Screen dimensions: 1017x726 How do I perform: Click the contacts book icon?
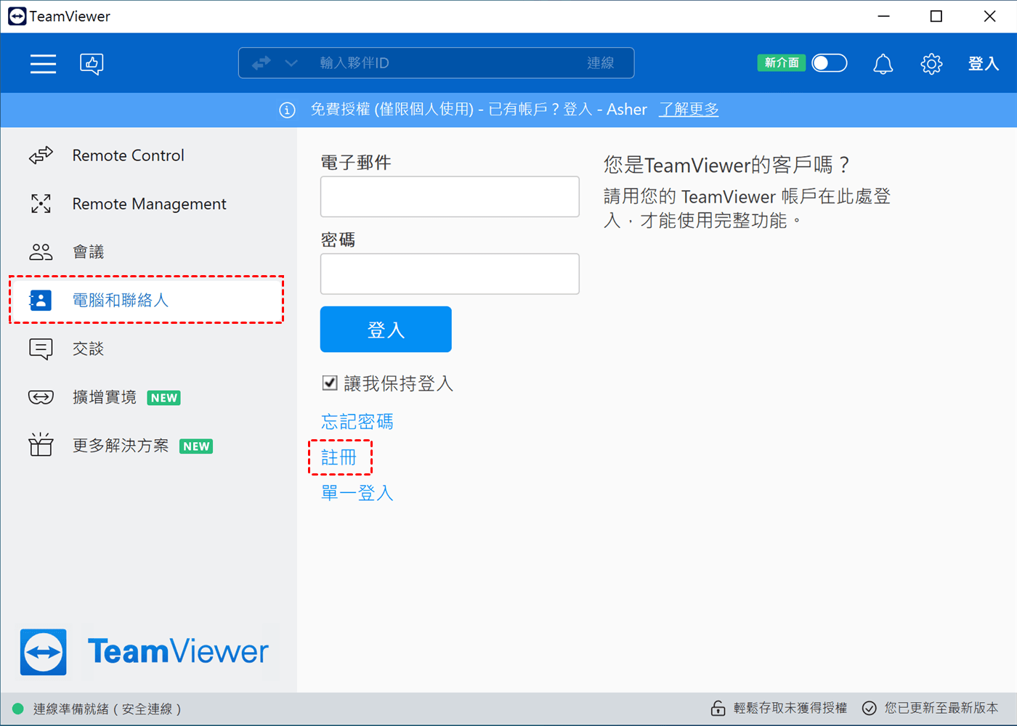pos(40,300)
